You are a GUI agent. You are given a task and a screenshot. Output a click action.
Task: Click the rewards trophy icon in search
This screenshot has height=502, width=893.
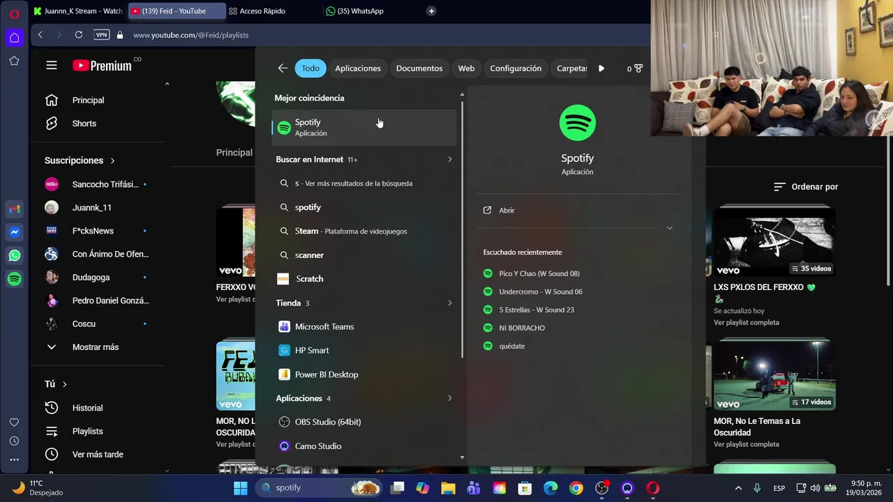click(x=638, y=68)
